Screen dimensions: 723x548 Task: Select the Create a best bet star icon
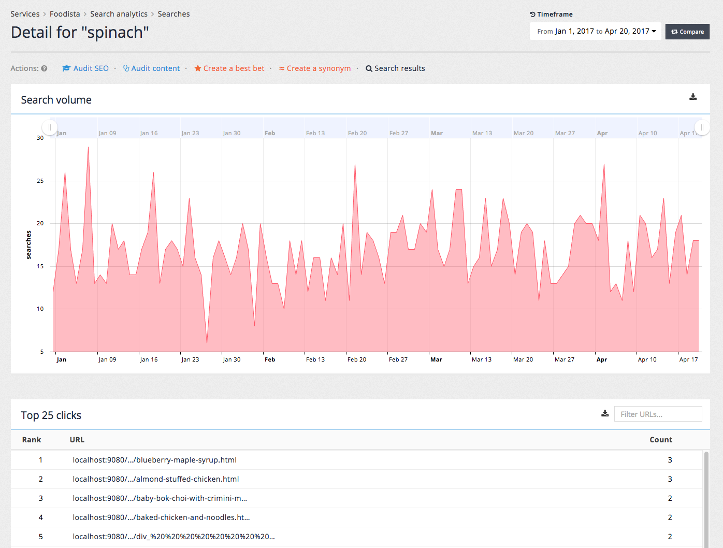click(x=197, y=68)
